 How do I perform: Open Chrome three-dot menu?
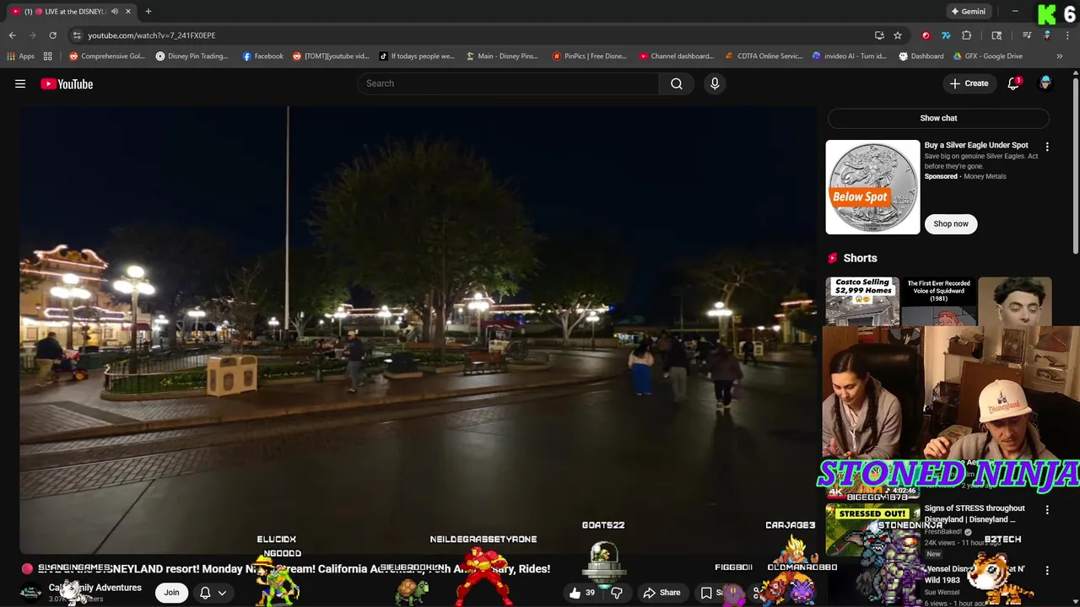(1067, 35)
